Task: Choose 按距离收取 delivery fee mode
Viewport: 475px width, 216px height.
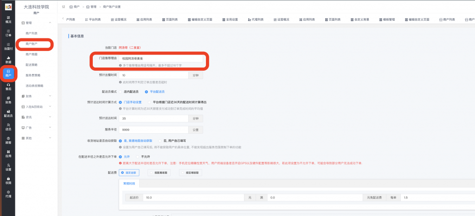Action: click(159, 173)
